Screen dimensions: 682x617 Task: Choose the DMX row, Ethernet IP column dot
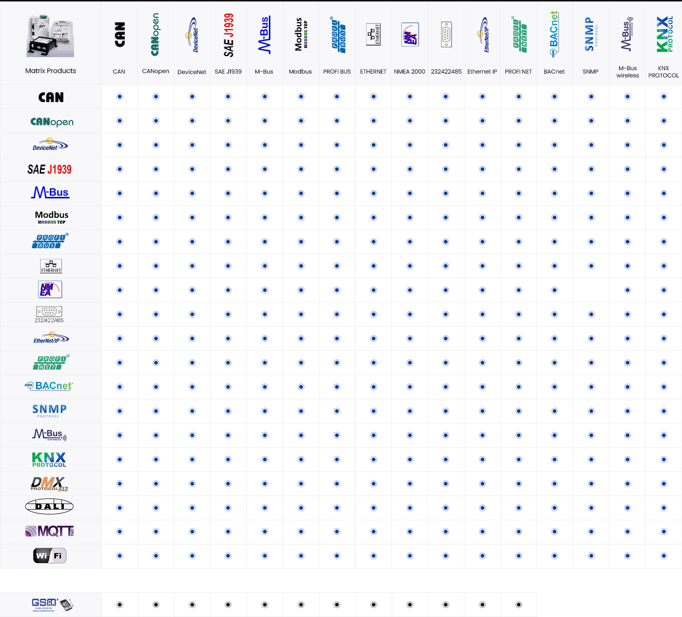(x=482, y=484)
